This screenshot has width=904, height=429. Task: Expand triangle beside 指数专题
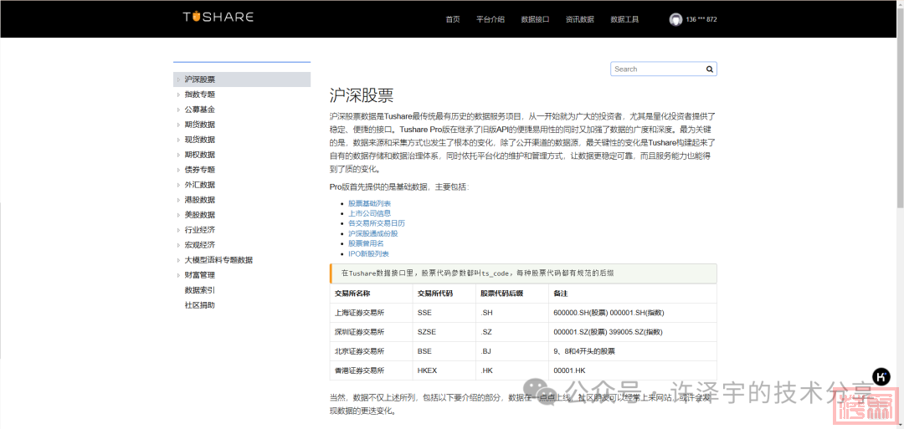(179, 94)
